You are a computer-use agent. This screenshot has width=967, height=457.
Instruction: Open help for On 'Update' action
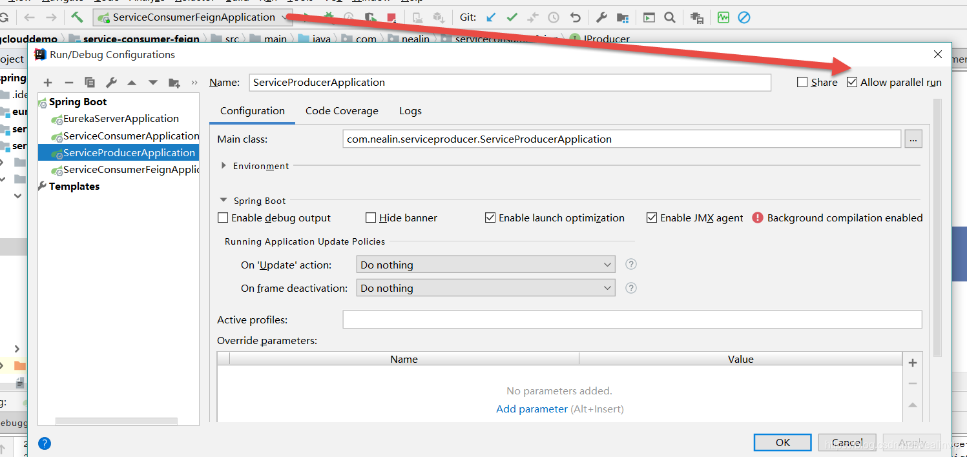632,264
